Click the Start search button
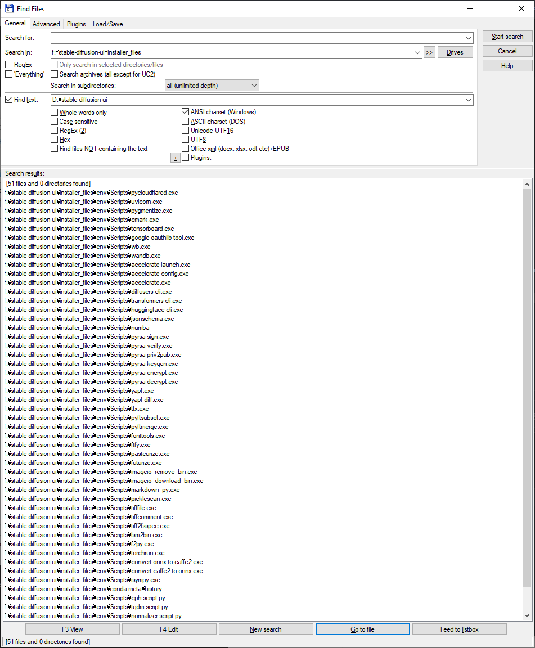This screenshot has width=535, height=648. tap(507, 36)
